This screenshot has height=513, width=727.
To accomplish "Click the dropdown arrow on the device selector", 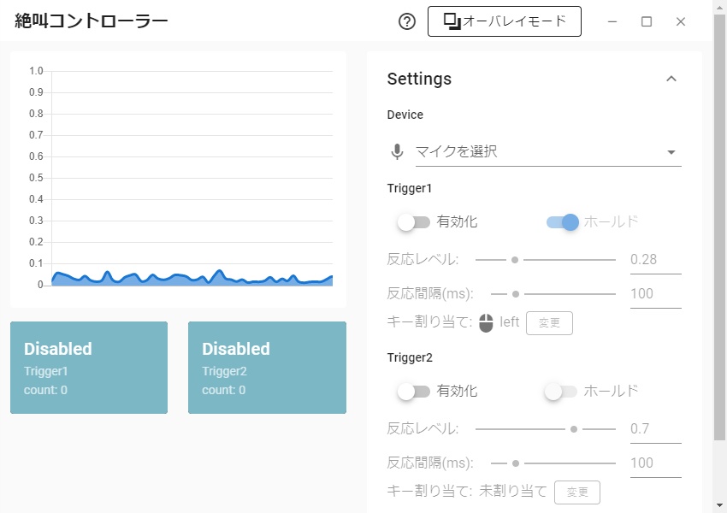I will click(x=672, y=150).
